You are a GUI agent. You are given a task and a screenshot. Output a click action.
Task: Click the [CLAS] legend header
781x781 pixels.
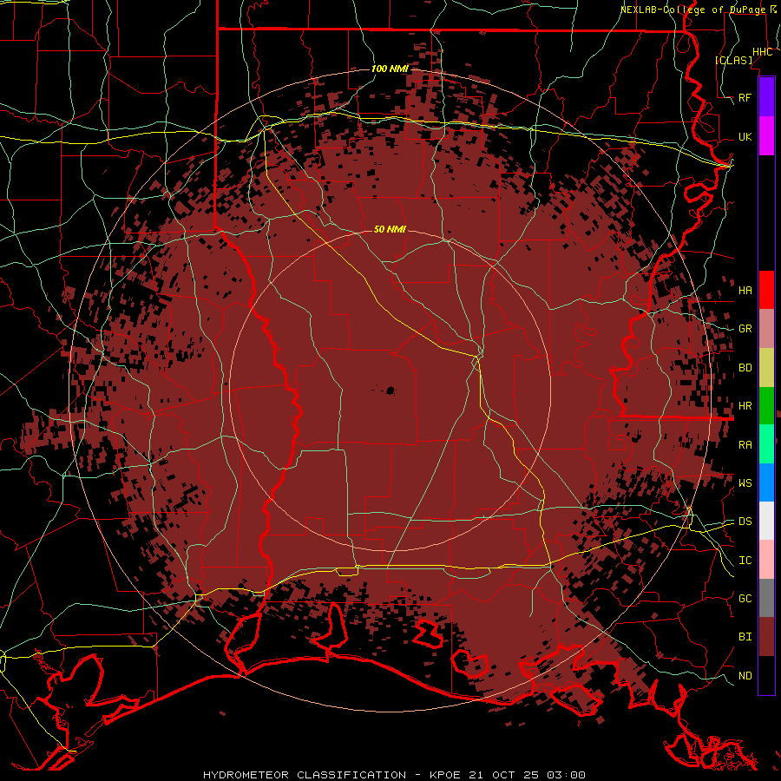pyautogui.click(x=733, y=61)
